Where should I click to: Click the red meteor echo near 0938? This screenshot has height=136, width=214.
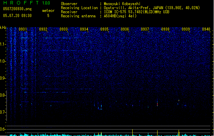pyautogui.click(x=158, y=104)
